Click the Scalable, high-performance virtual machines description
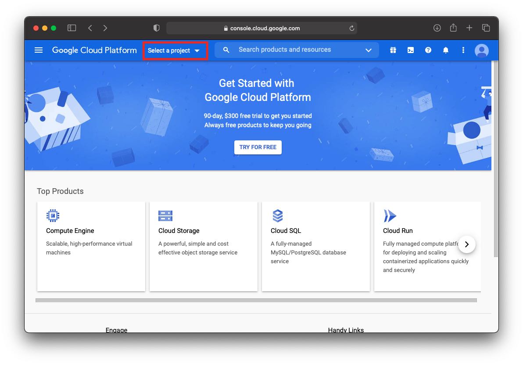 [89, 248]
